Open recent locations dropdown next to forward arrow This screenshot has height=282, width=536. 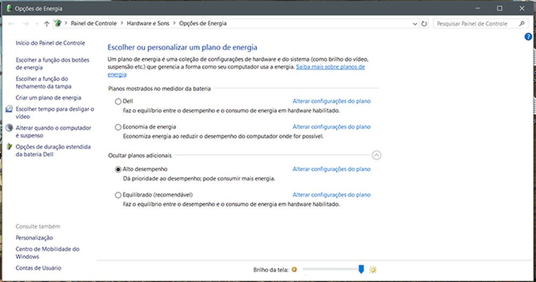point(37,24)
